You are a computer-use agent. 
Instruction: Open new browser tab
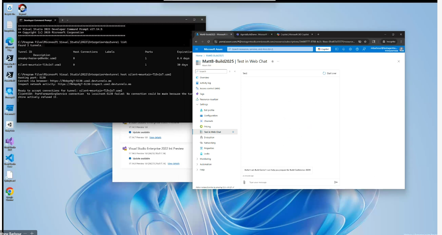318,34
